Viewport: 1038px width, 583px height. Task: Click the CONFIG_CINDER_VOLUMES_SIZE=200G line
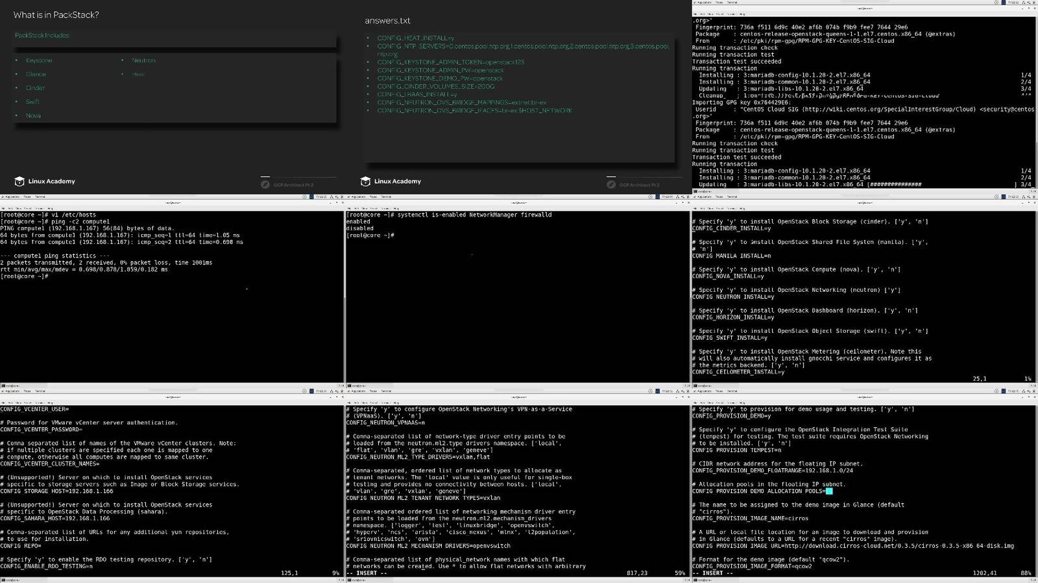click(436, 86)
